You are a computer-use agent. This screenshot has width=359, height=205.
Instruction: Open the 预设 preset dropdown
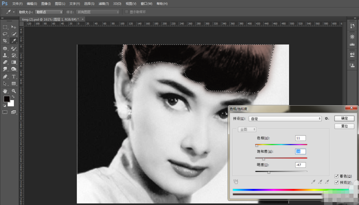(x=285, y=119)
